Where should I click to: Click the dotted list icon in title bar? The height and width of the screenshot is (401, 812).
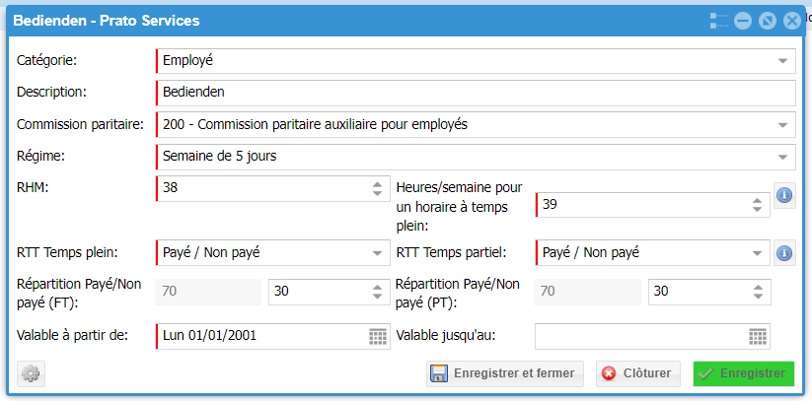[x=719, y=21]
